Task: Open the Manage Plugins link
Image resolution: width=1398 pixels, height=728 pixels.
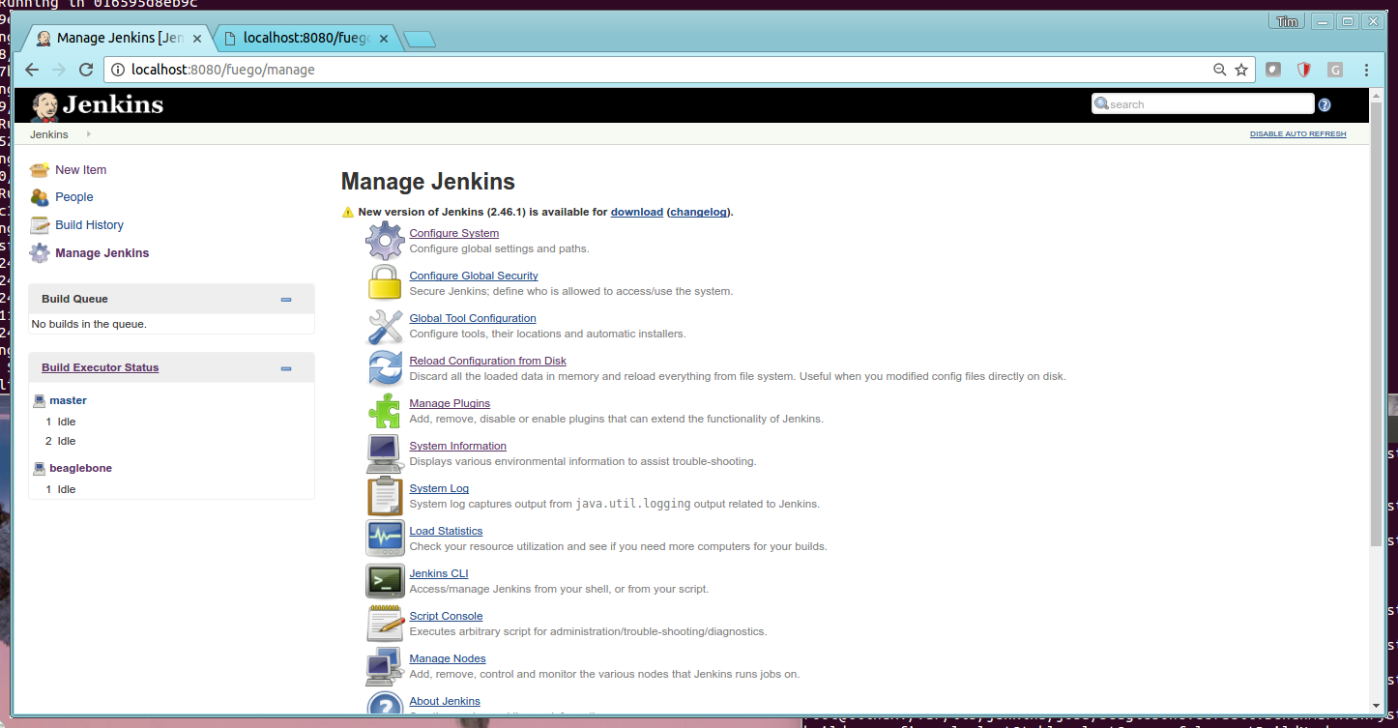Action: coord(450,403)
